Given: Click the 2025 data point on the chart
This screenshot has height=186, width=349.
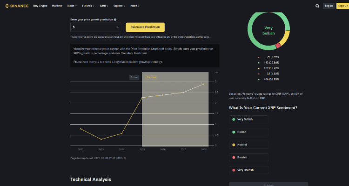Looking at the screenshot, I should pyautogui.click(x=142, y=98).
